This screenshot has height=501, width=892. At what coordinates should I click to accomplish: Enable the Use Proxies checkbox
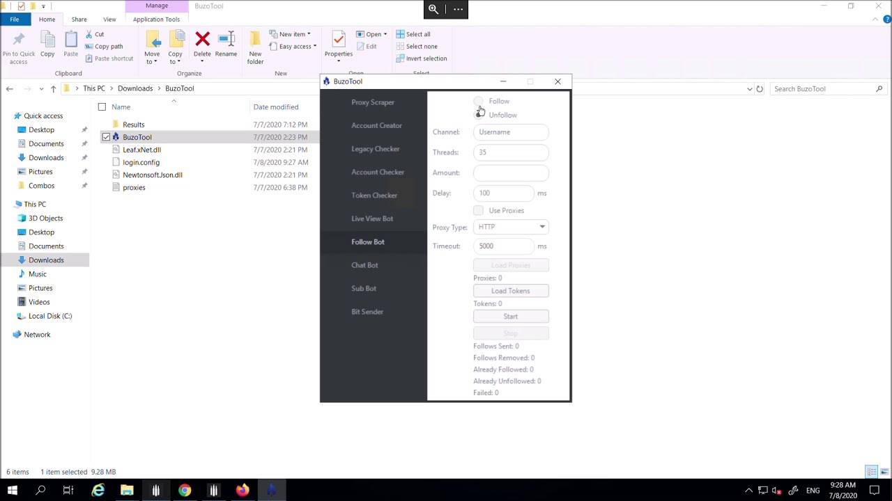(478, 210)
